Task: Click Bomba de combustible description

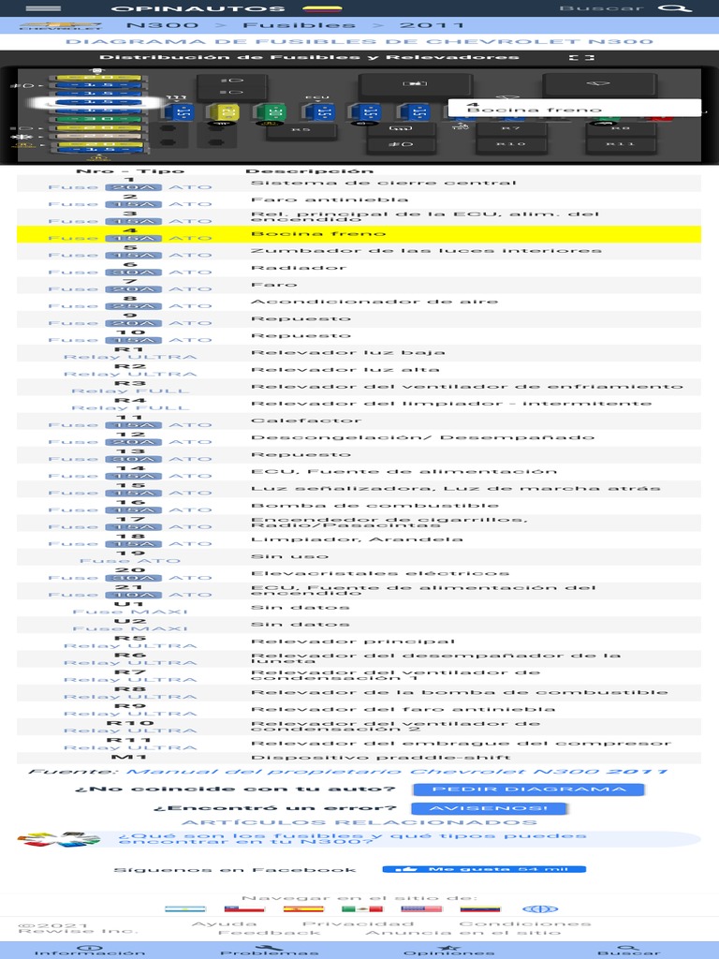Action: [374, 506]
